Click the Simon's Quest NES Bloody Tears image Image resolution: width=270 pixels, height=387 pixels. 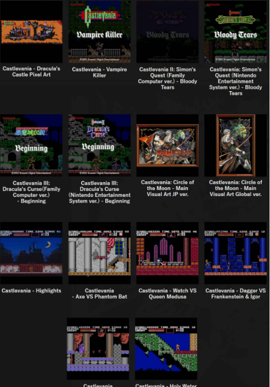(235, 32)
